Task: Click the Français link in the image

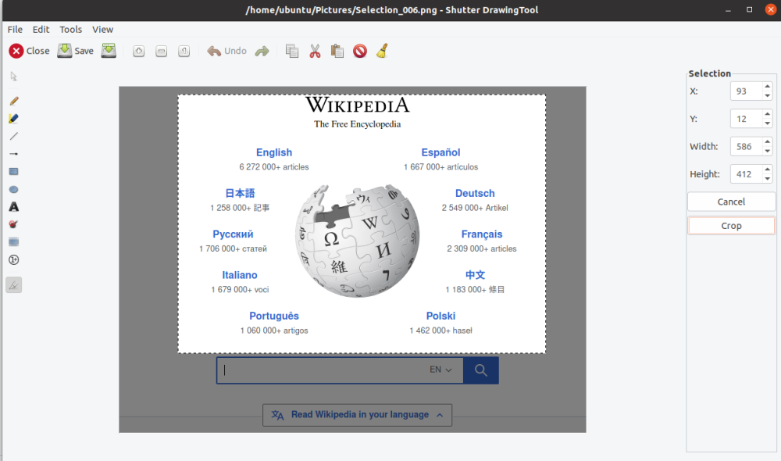Action: tap(482, 234)
